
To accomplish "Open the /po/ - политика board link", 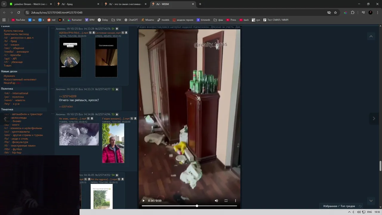I will (x=14, y=97).
